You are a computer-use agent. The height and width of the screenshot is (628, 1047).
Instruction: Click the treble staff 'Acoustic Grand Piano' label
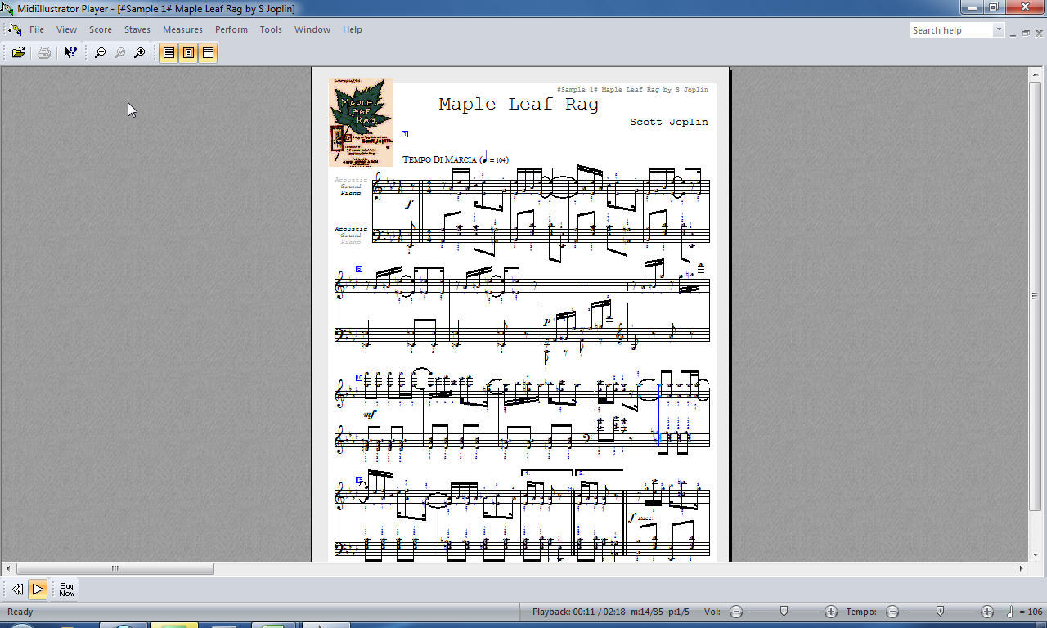click(350, 186)
